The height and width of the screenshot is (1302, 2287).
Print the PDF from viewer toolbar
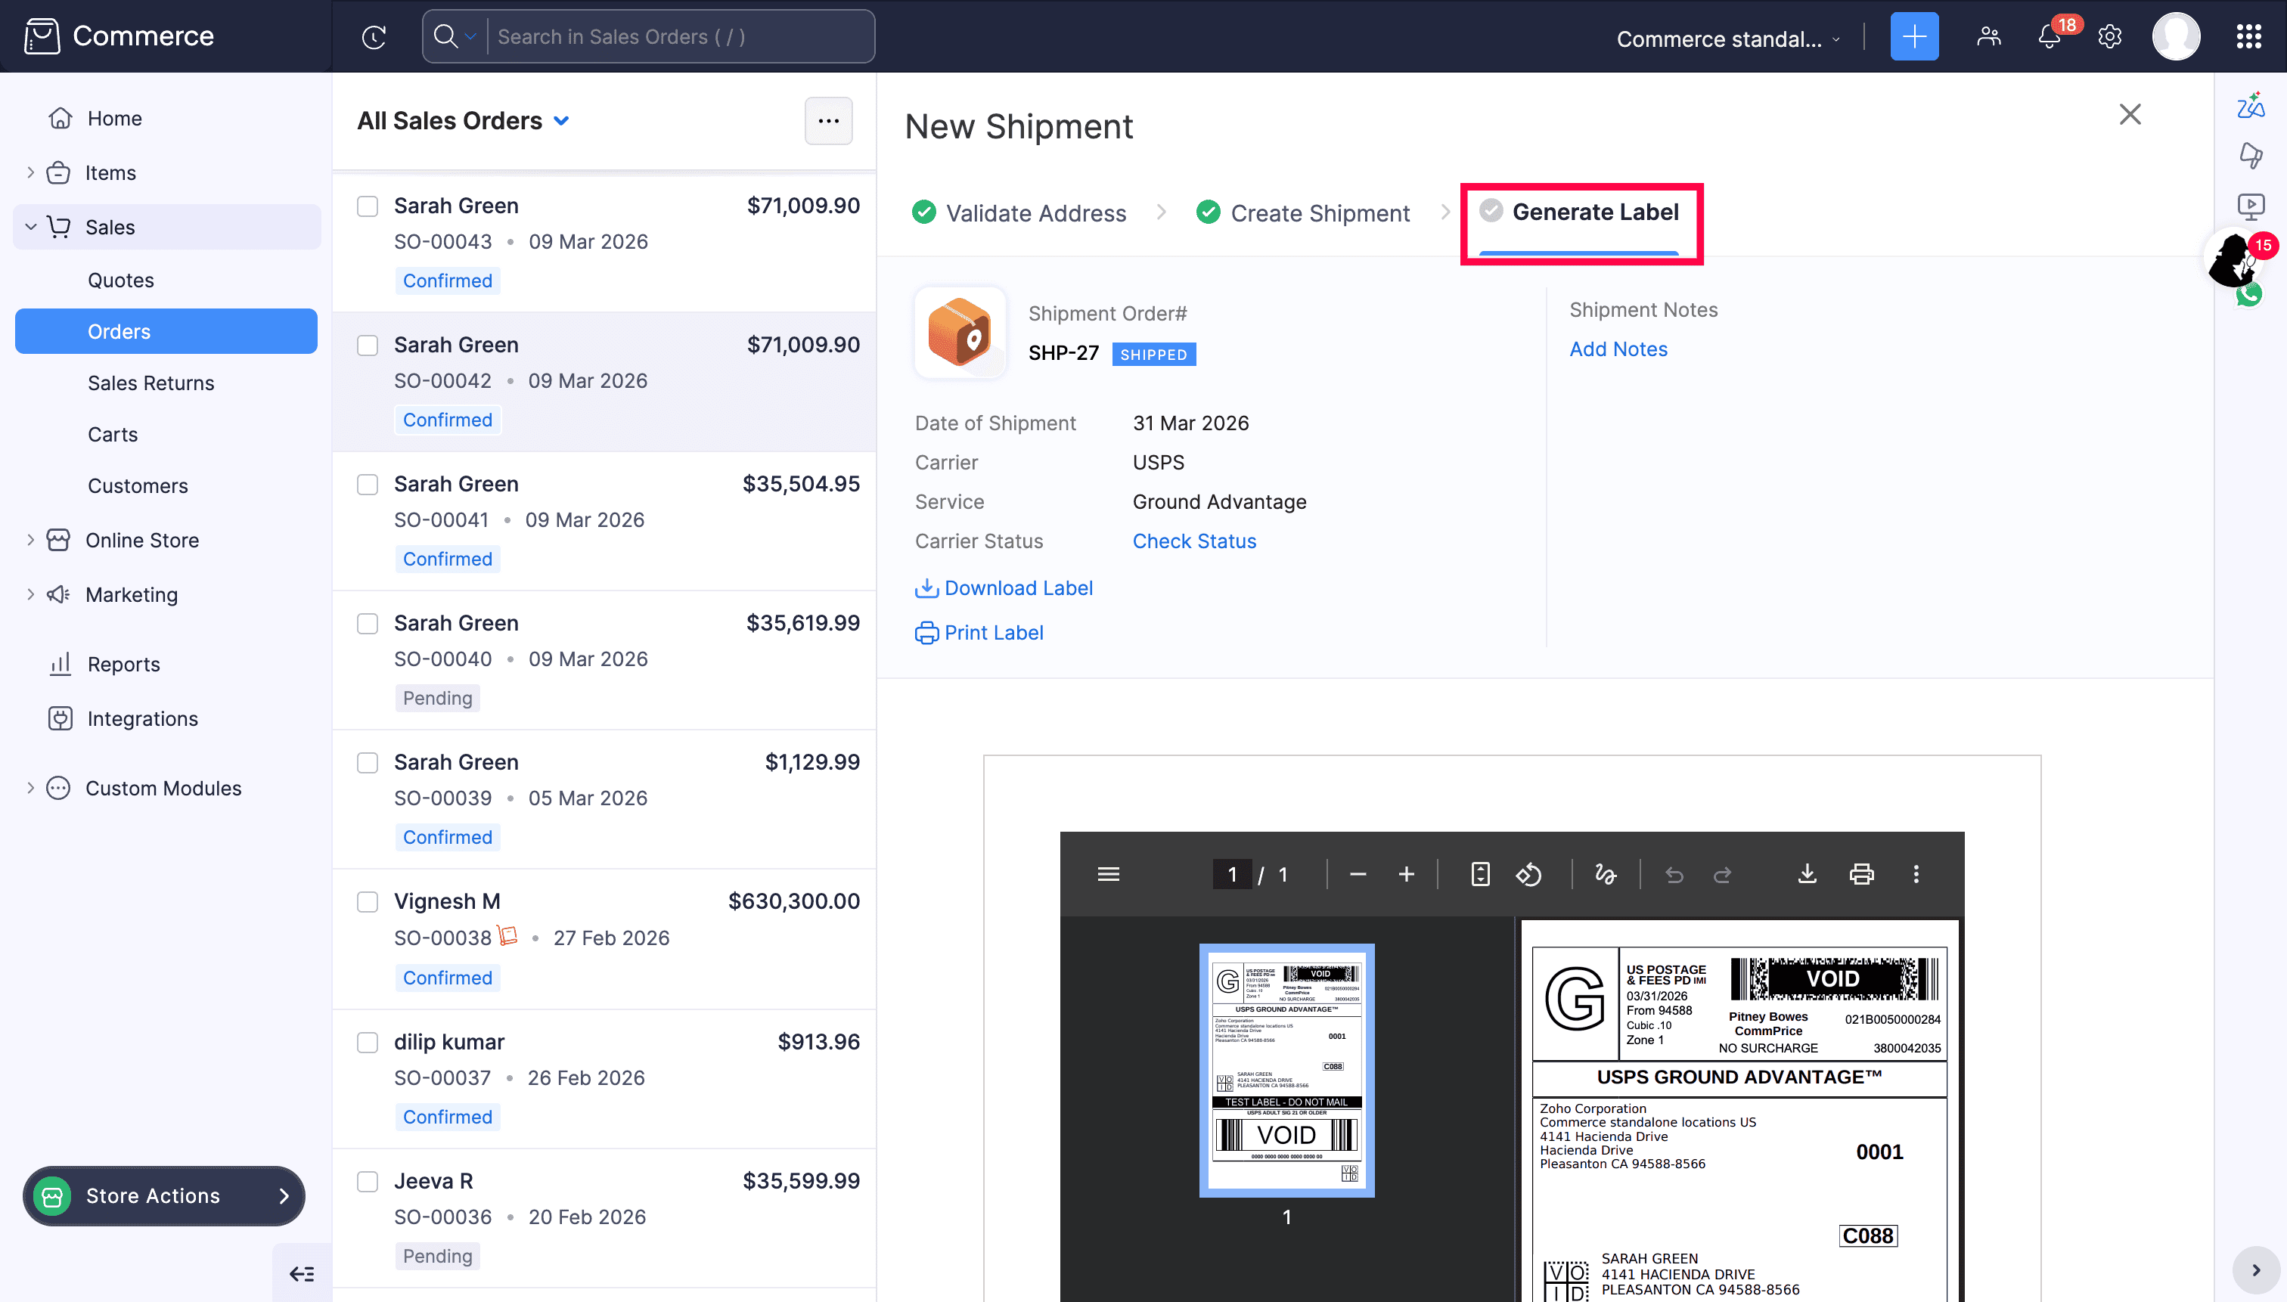1861,873
